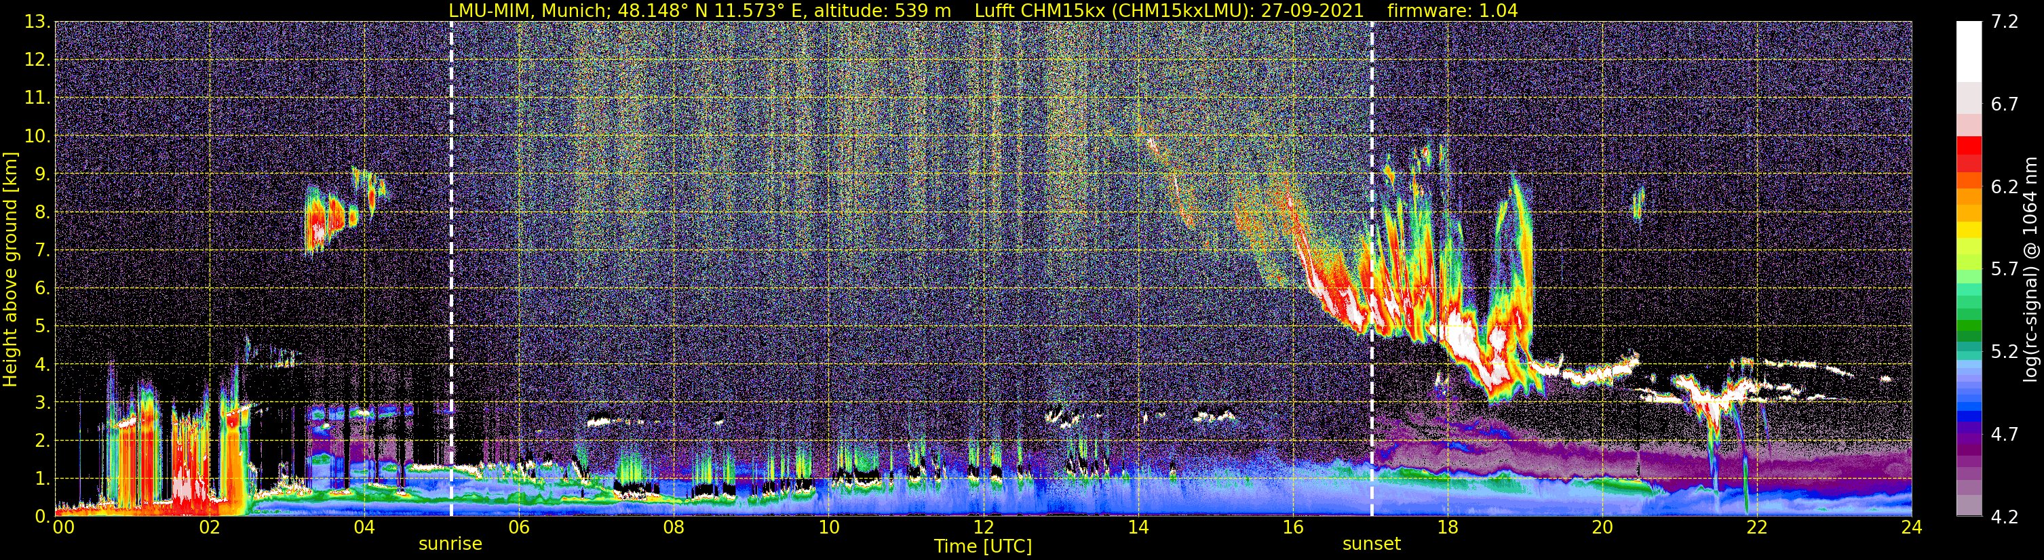Click the 'sunrise' label below axis
Image resolution: width=2044 pixels, height=560 pixels.
(450, 544)
